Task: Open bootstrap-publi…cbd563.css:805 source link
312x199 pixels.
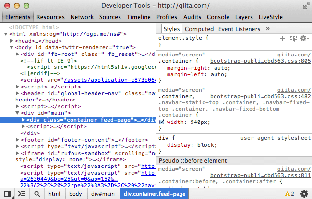Action: pos(261,61)
